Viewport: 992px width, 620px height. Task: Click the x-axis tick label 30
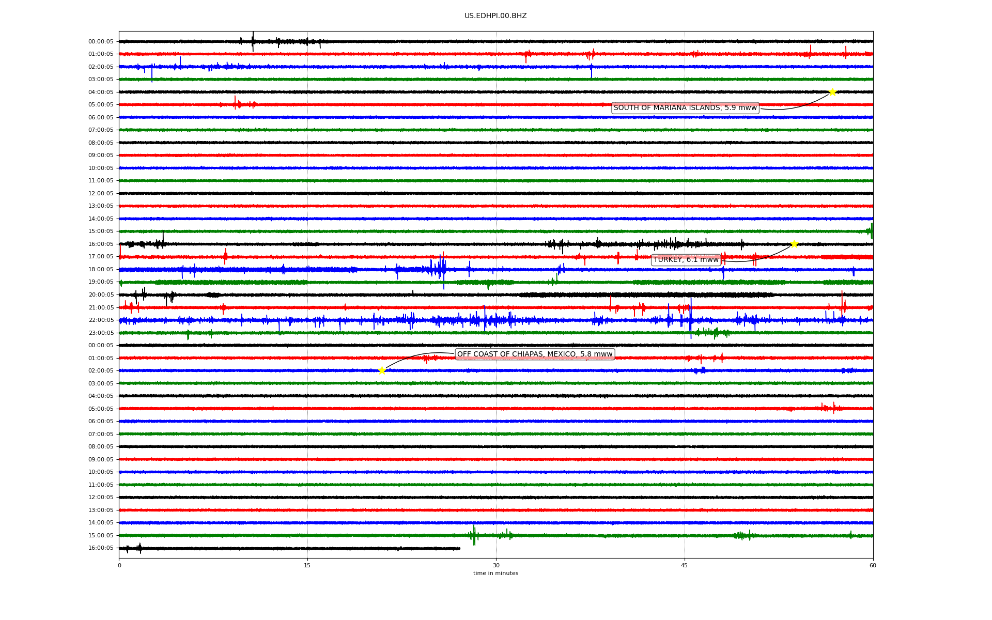496,565
